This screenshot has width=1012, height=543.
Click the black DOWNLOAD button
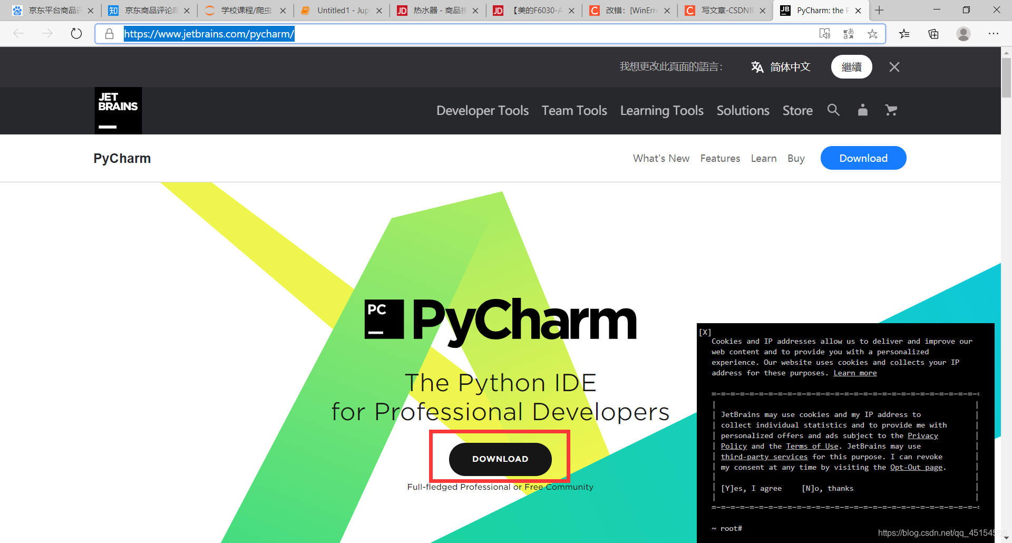500,459
